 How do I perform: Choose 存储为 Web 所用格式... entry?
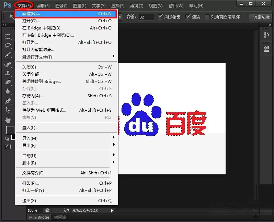67,110
